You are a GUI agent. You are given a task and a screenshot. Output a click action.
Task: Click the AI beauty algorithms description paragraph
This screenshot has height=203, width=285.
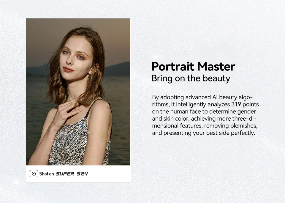[205, 115]
